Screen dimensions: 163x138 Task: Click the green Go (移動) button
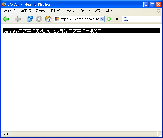(x=113, y=19)
